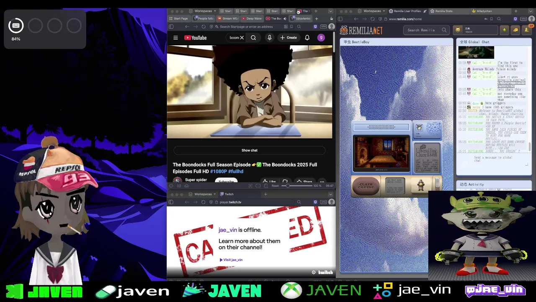Show chat on the Boondocks video
The image size is (536, 302).
[250, 150]
